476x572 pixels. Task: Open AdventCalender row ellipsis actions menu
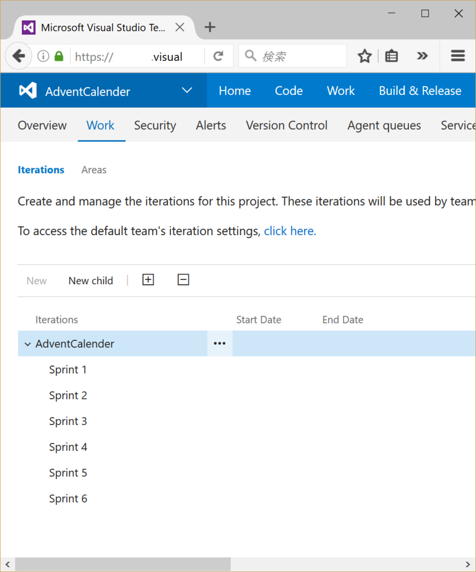point(220,344)
